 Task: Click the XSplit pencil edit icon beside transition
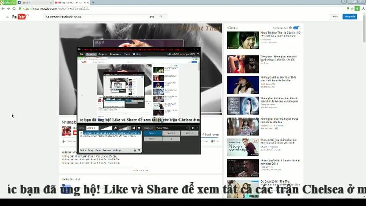pos(193,128)
